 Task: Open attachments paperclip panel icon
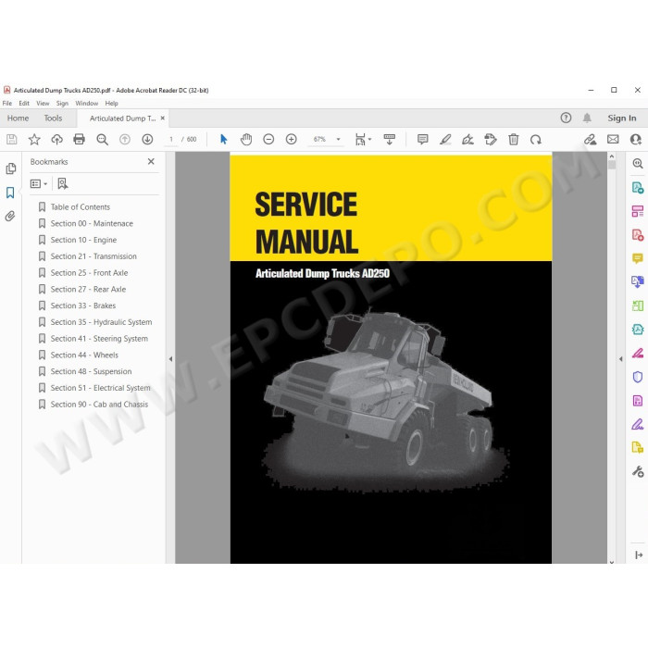10,216
